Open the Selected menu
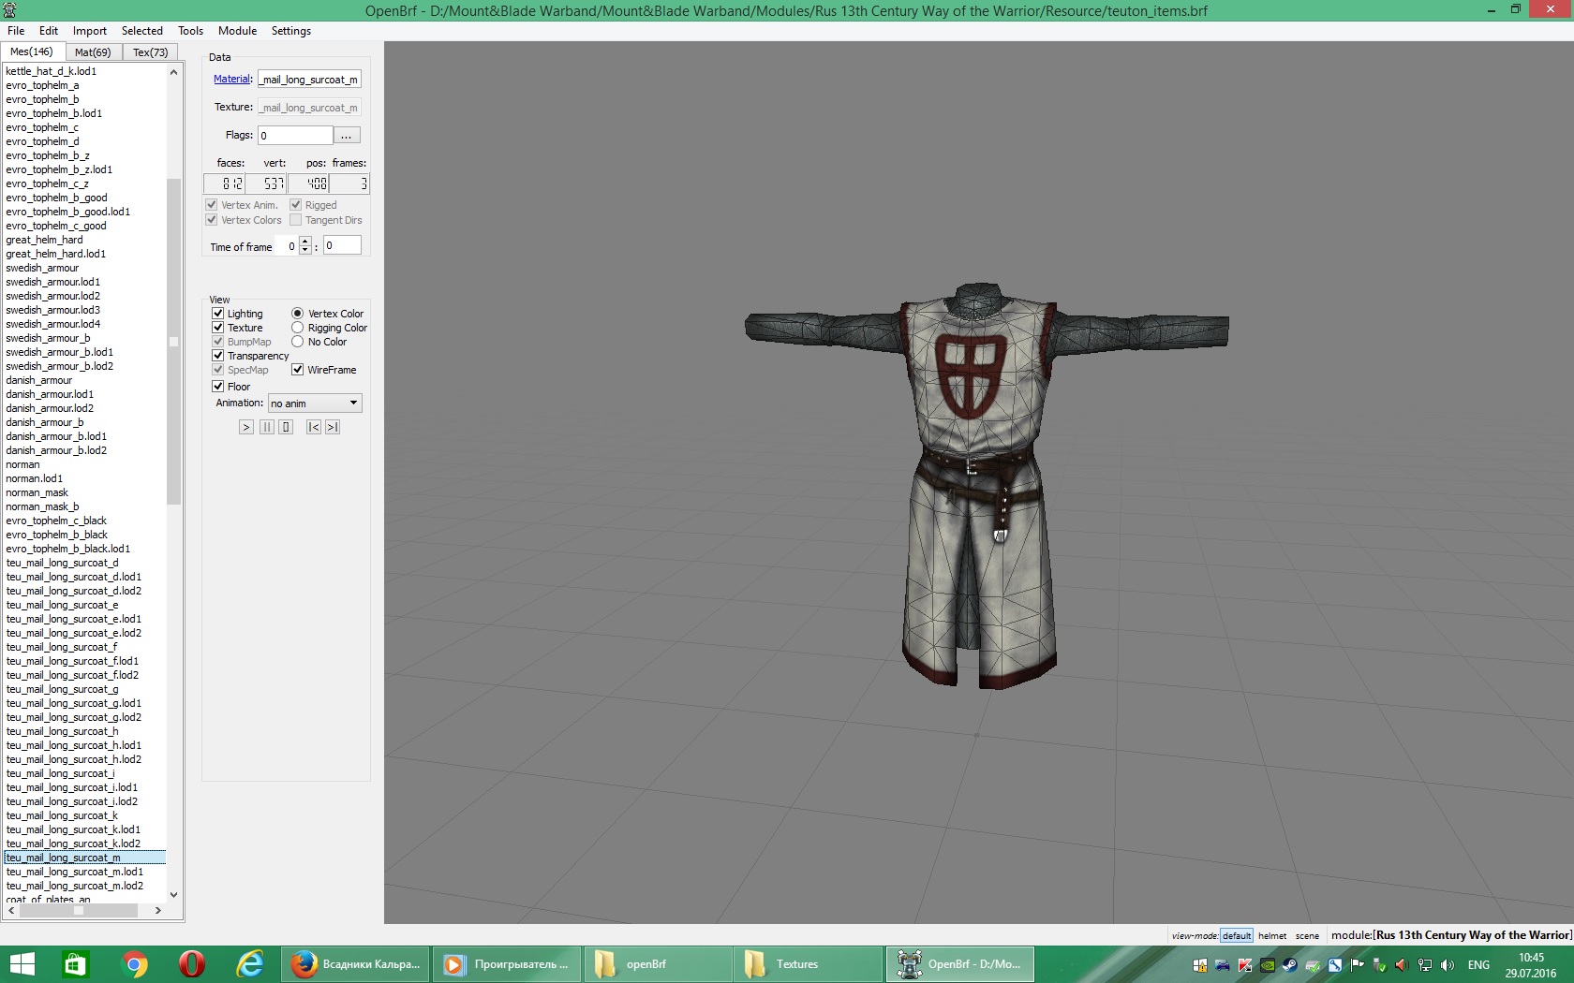 (x=142, y=31)
